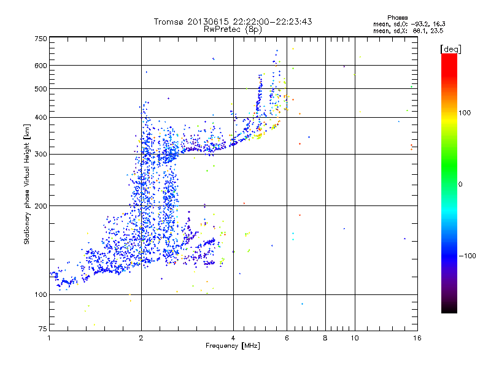491x368 pixels.
Task: Click the x-axis '1' tick label
Action: click(x=49, y=338)
